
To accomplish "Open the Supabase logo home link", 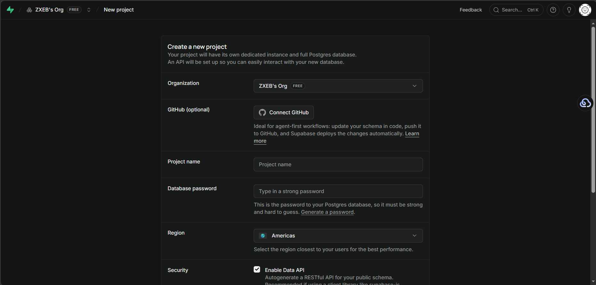I will (10, 10).
